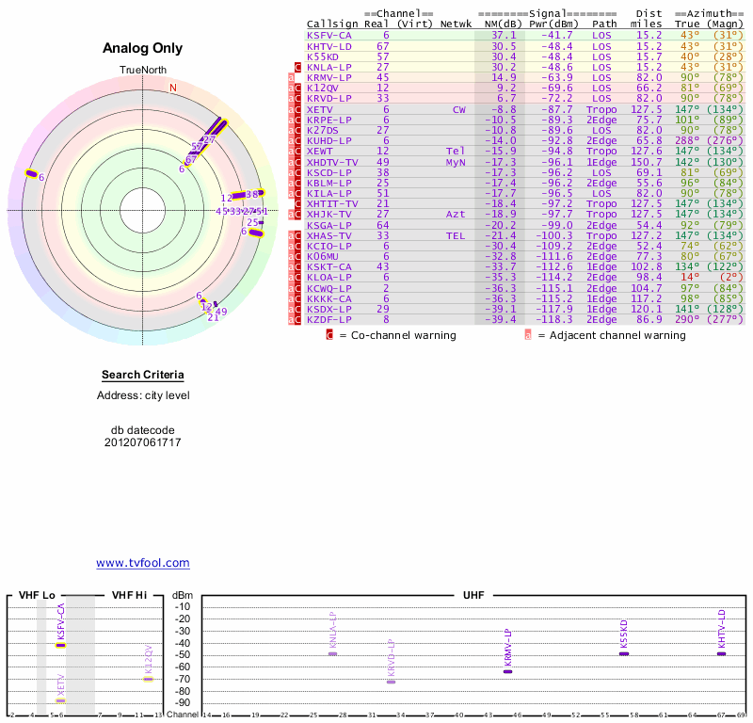This screenshot has width=753, height=723.
Task: Click the KNLA-LP marker in UHF chart
Action: coord(333,654)
